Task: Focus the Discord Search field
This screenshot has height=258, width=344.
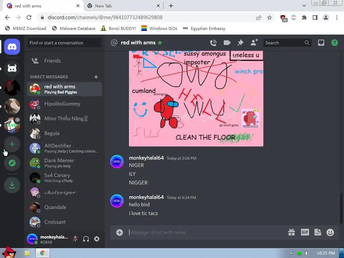Action: point(287,43)
